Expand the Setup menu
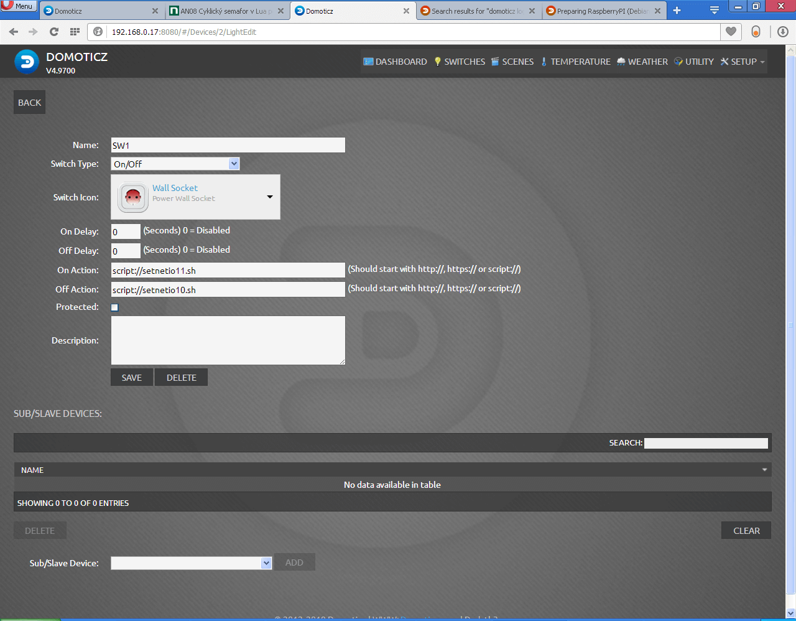Viewport: 796px width, 621px height. pyautogui.click(x=743, y=62)
